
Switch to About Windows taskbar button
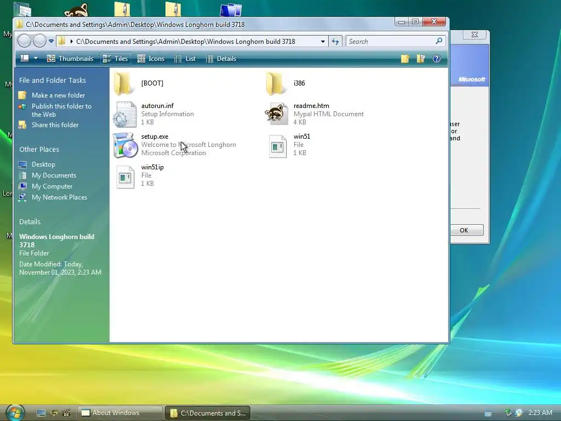tap(119, 413)
